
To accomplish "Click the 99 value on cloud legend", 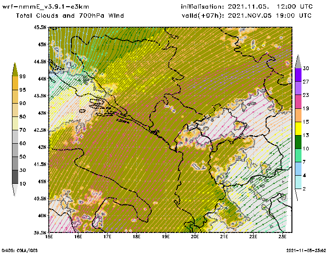I will tap(22, 76).
